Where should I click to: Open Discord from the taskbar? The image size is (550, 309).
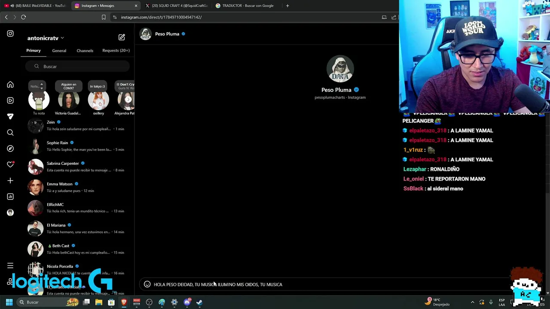pyautogui.click(x=187, y=302)
